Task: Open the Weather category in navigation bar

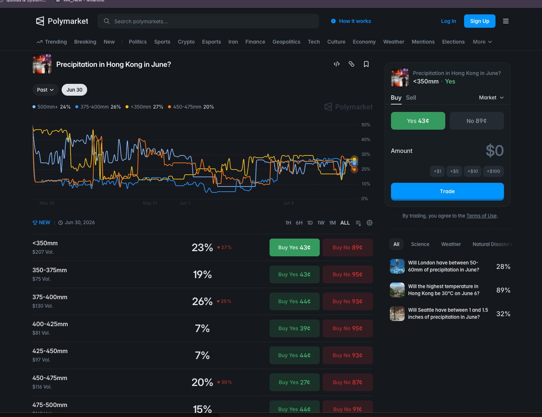Action: click(x=394, y=42)
